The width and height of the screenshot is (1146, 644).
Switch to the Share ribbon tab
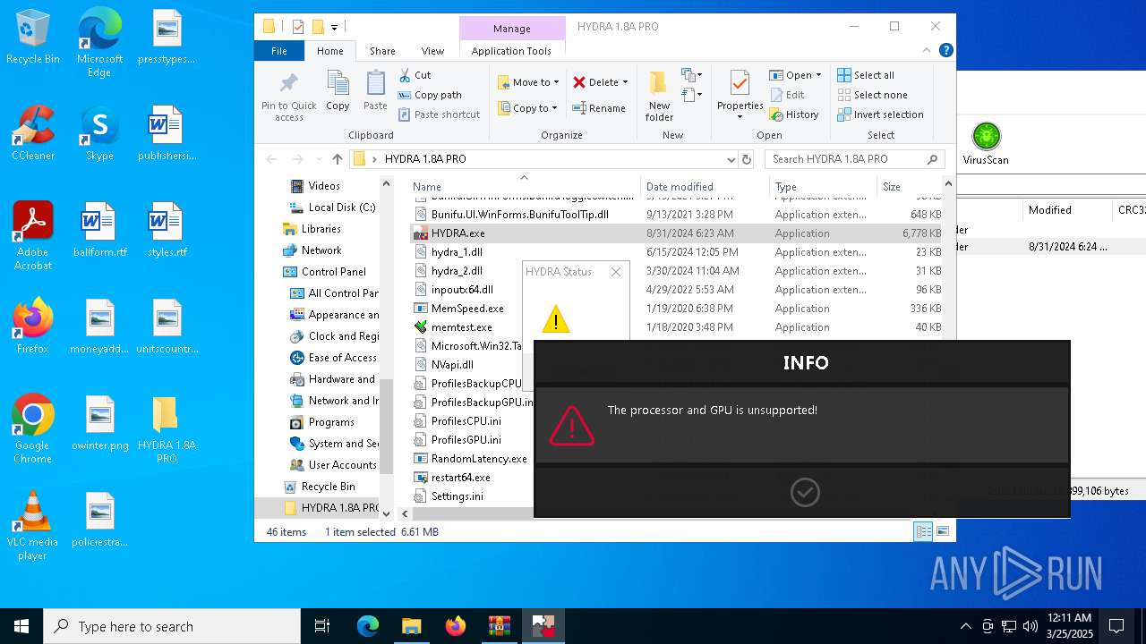[x=382, y=51]
